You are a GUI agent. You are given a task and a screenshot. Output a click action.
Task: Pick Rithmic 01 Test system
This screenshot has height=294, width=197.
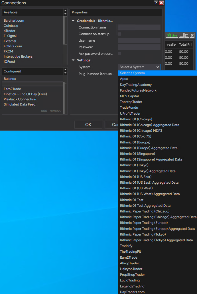[x=132, y=200]
